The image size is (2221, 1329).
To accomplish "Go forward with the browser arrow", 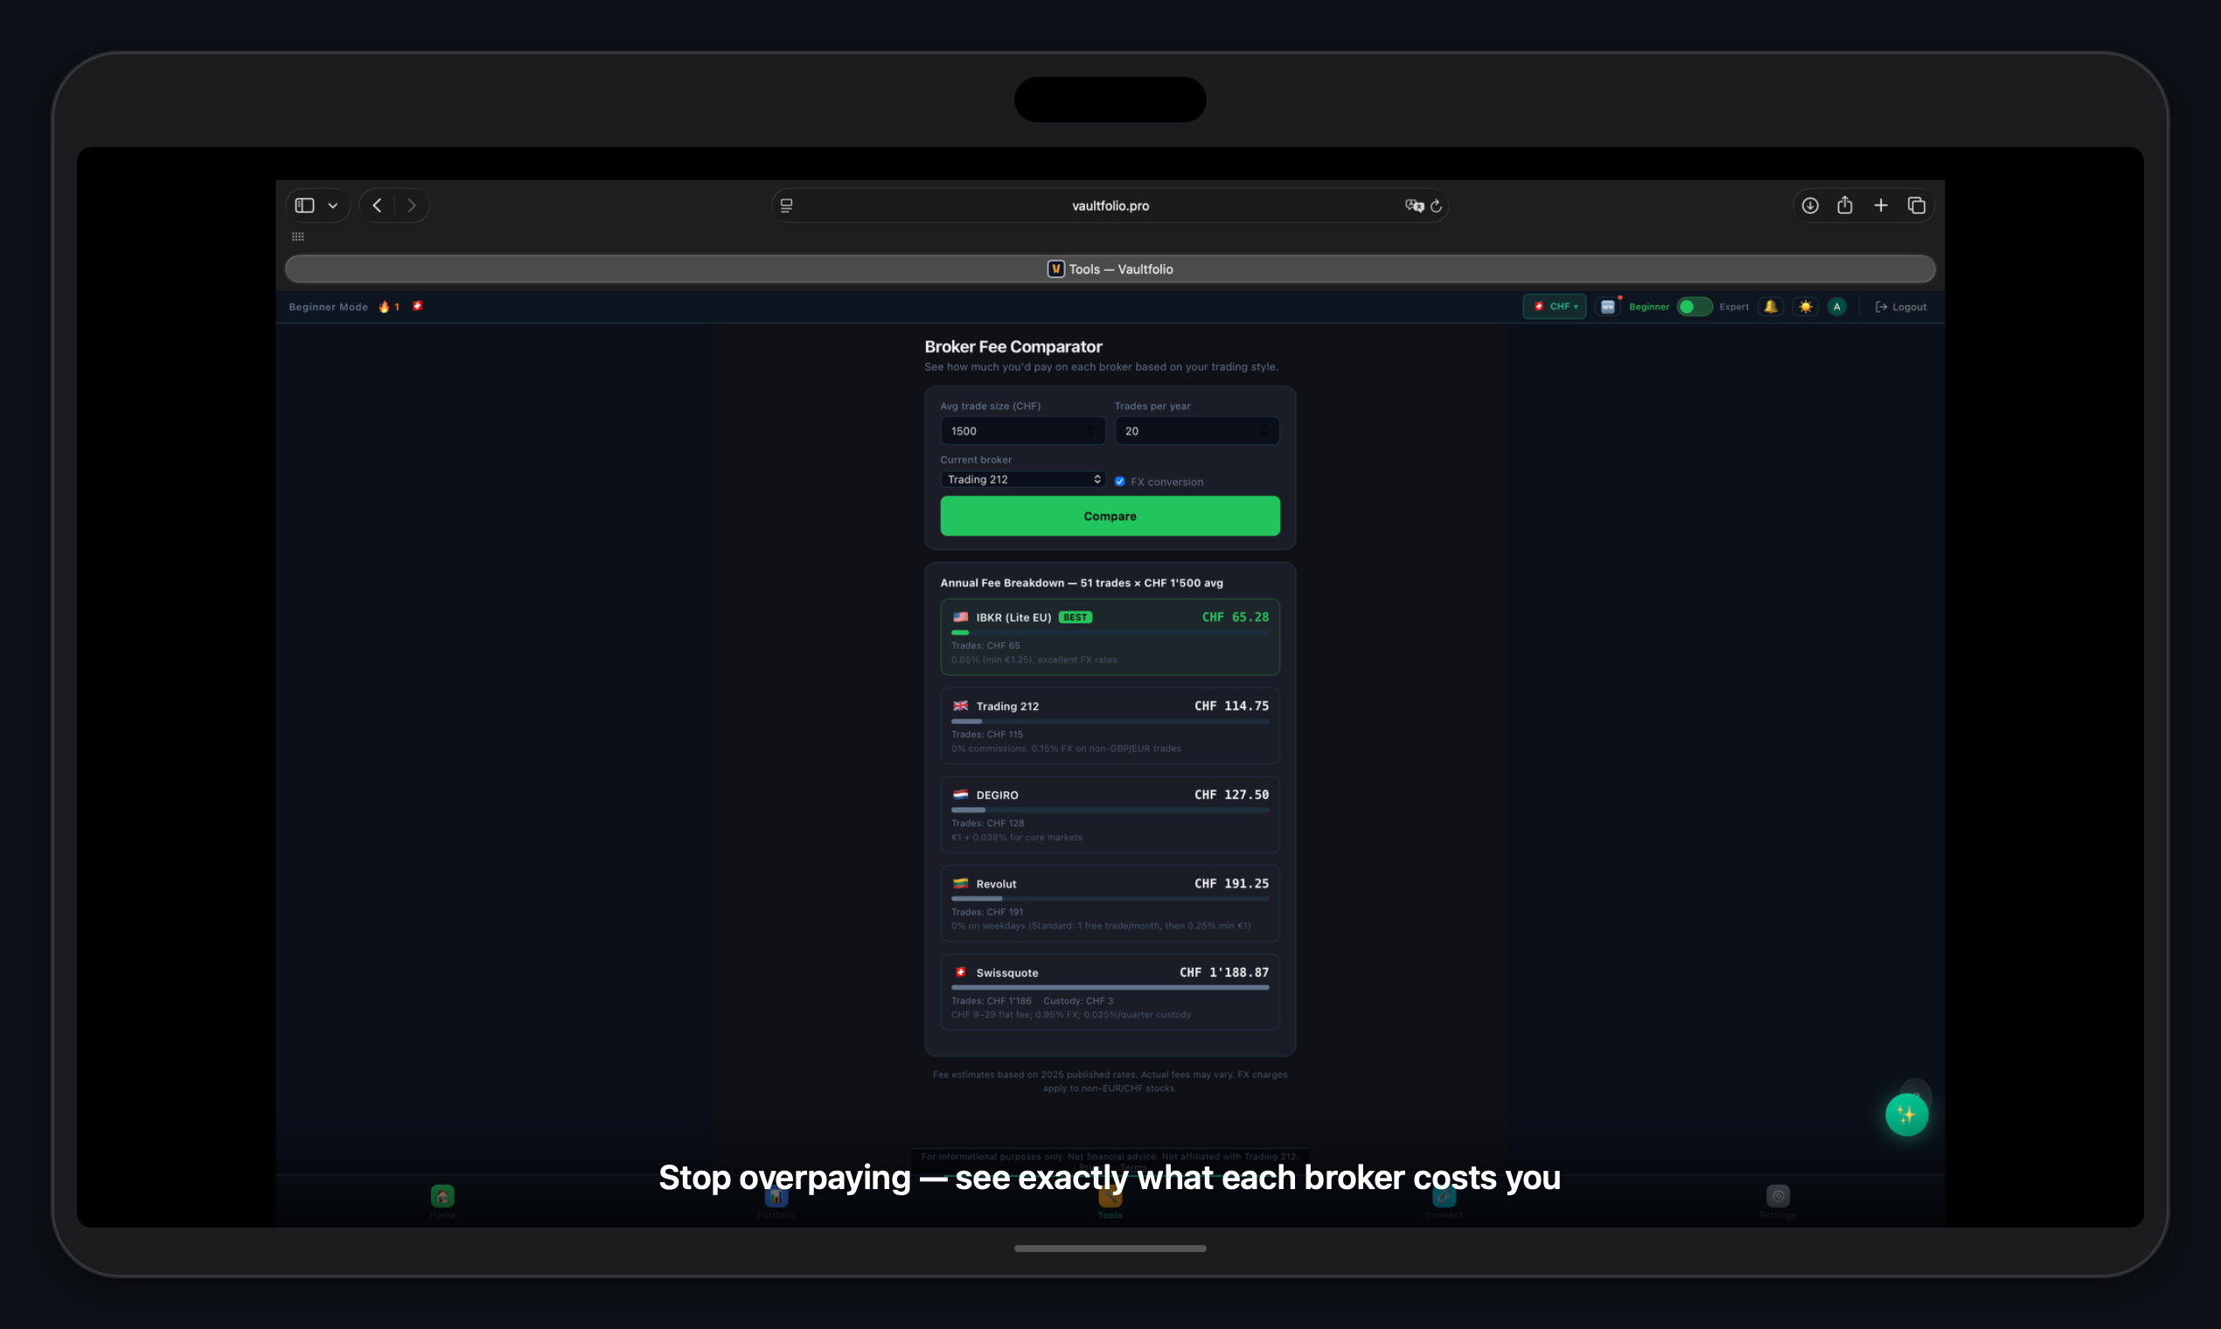I will tap(411, 206).
